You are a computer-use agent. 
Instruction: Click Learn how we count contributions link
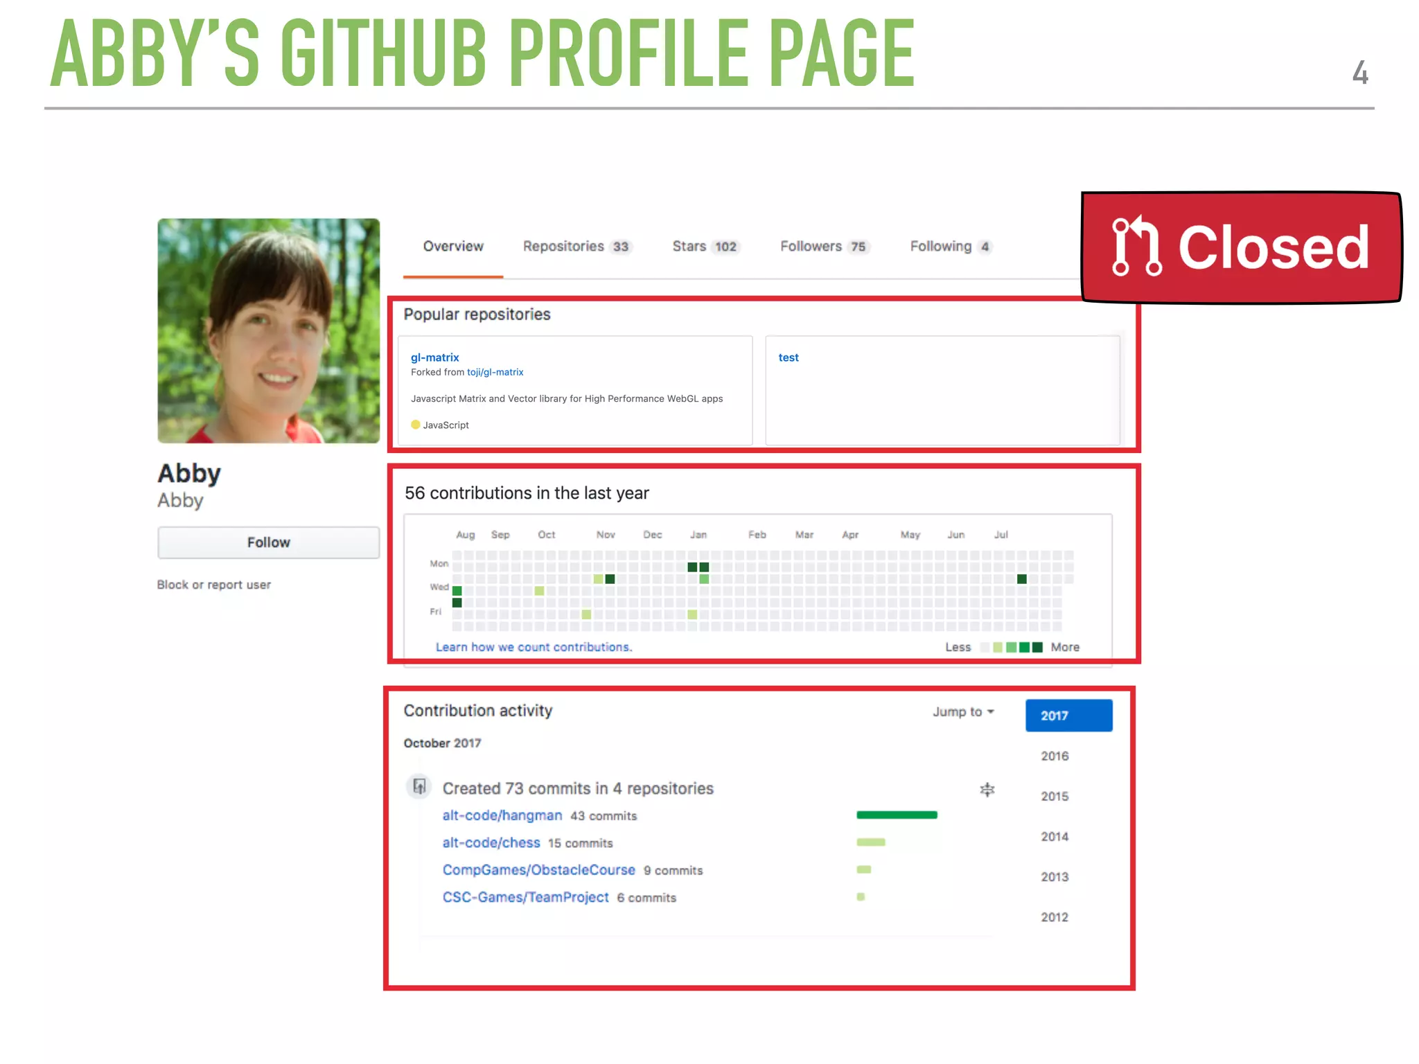tap(534, 647)
